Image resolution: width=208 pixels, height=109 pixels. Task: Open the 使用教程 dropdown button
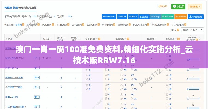[x=195, y=7]
